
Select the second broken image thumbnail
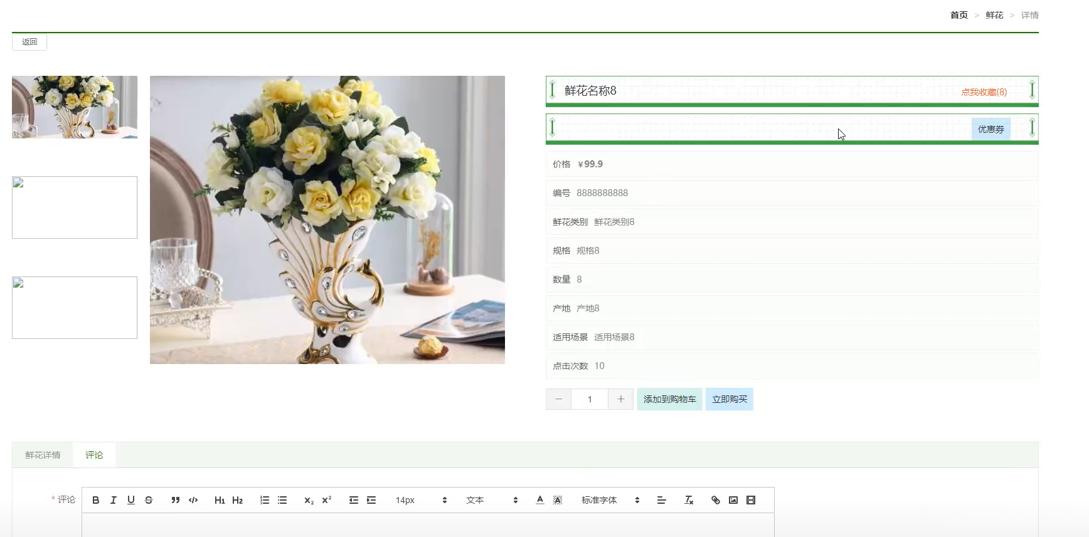[75, 207]
